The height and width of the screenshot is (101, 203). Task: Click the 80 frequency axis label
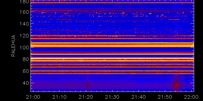26,59
